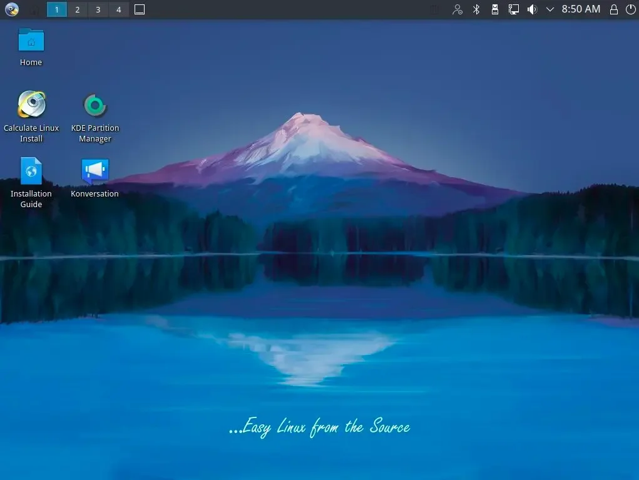Select the KDE Partition Manager desktop icon

95,106
